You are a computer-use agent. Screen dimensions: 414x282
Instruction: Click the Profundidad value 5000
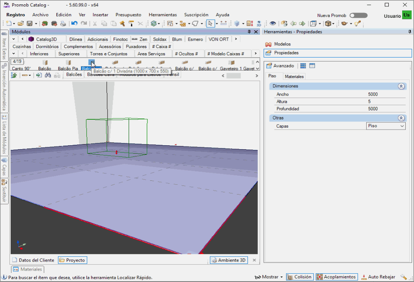click(373, 109)
